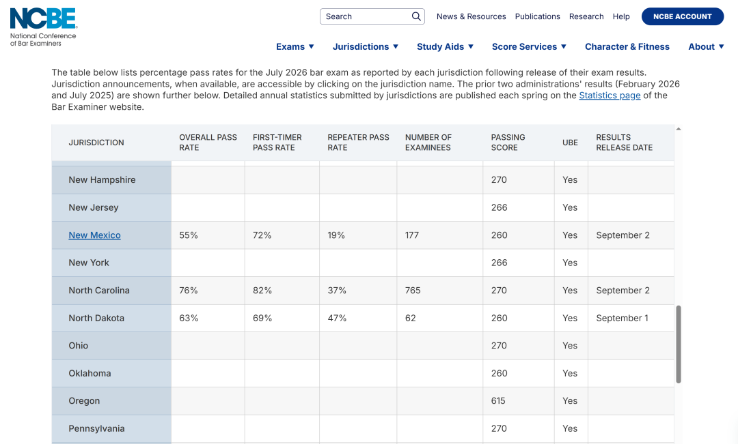Open the Score Services dropdown
This screenshot has height=444, width=738.
pos(529,46)
